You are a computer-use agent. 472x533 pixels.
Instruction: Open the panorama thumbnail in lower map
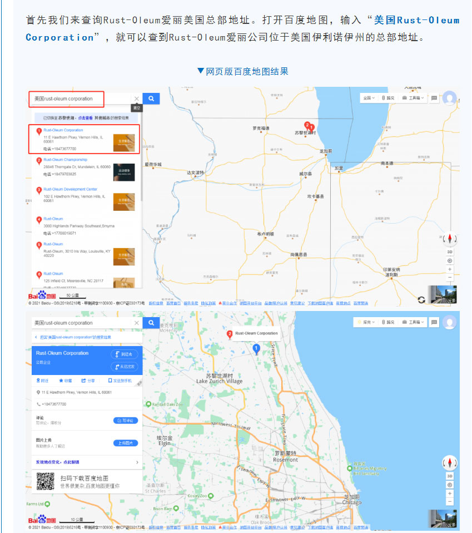[x=442, y=519]
